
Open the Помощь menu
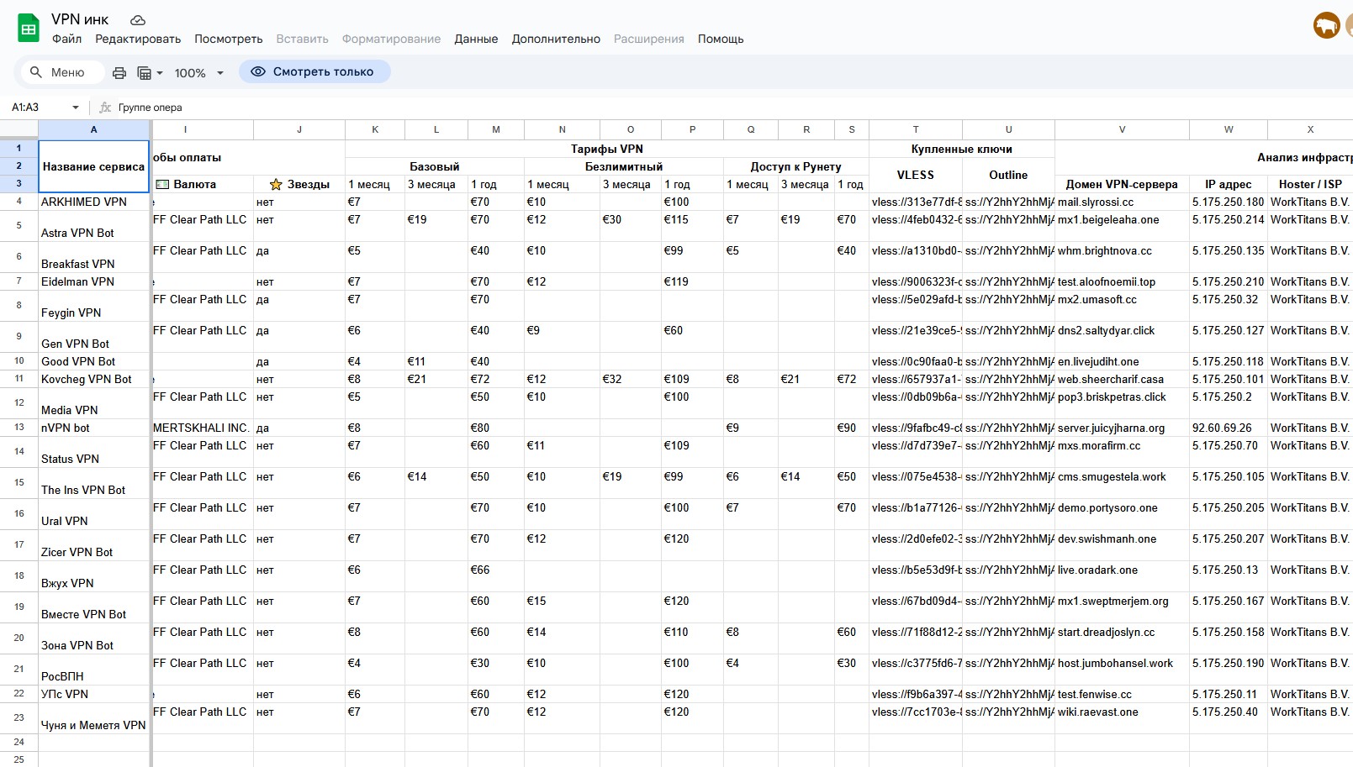pyautogui.click(x=720, y=39)
